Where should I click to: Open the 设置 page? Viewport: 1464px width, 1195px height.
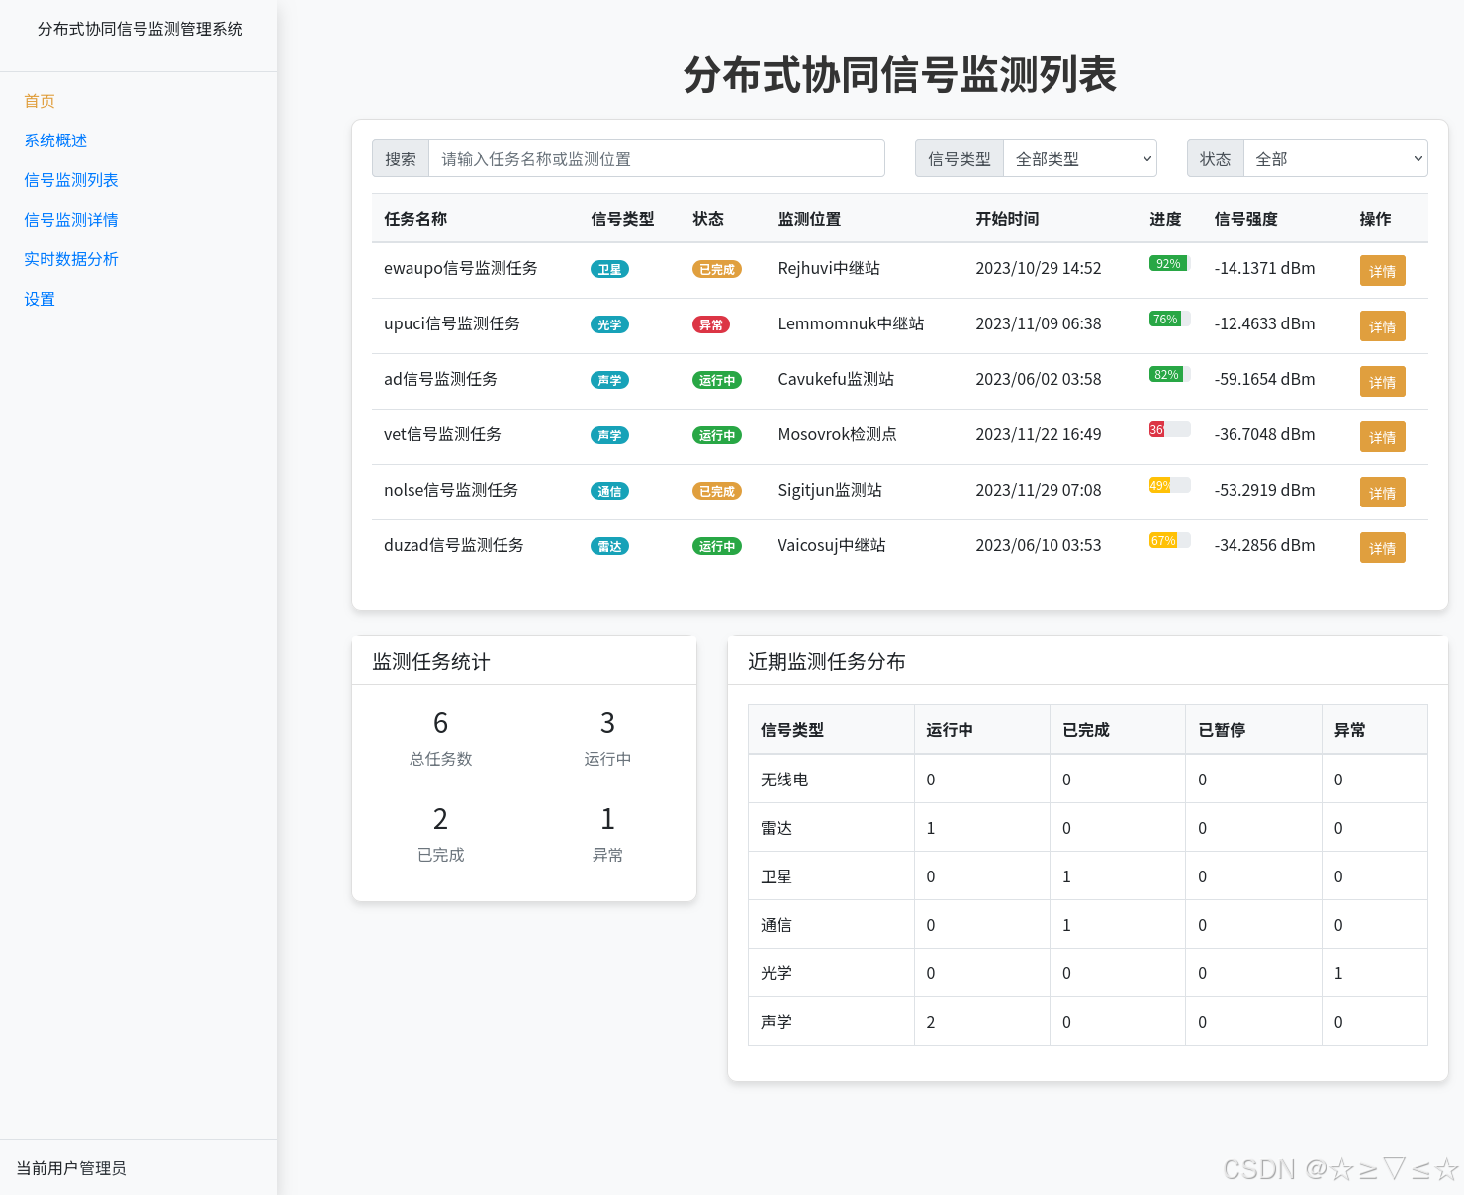tap(39, 298)
